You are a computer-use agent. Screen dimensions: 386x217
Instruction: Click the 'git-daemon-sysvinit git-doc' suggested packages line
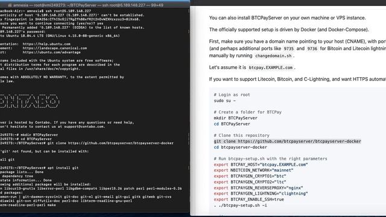point(86,197)
